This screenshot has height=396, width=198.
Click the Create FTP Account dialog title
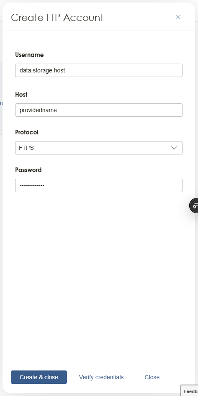coord(57,18)
